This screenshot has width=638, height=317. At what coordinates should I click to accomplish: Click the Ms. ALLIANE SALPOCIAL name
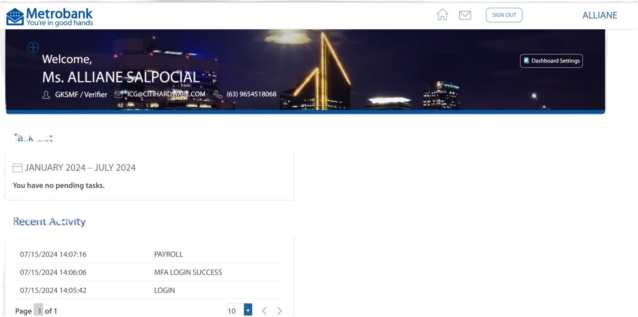tap(121, 77)
